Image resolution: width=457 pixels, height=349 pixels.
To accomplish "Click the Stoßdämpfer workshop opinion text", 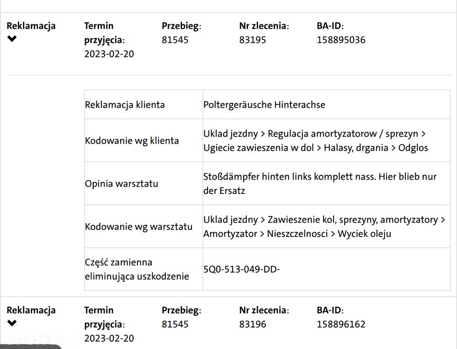I will (320, 183).
